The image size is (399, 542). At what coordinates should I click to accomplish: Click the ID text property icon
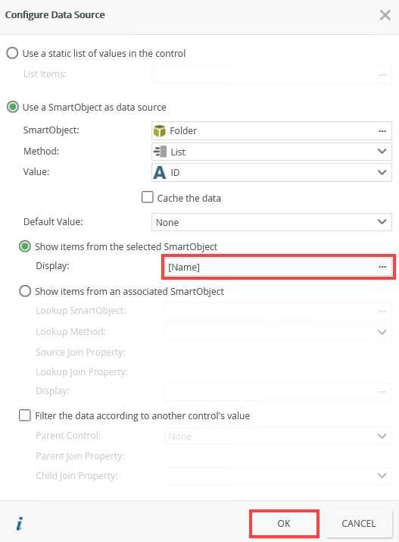coord(160,173)
